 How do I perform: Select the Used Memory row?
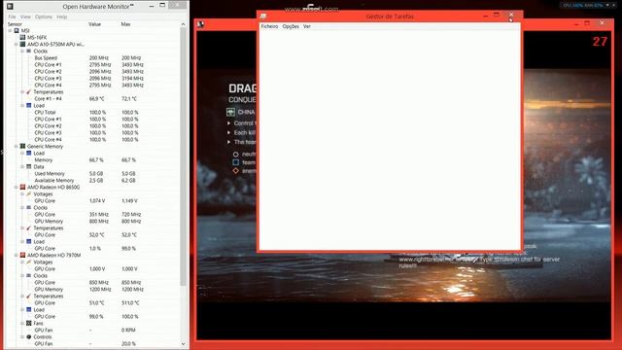point(93,173)
